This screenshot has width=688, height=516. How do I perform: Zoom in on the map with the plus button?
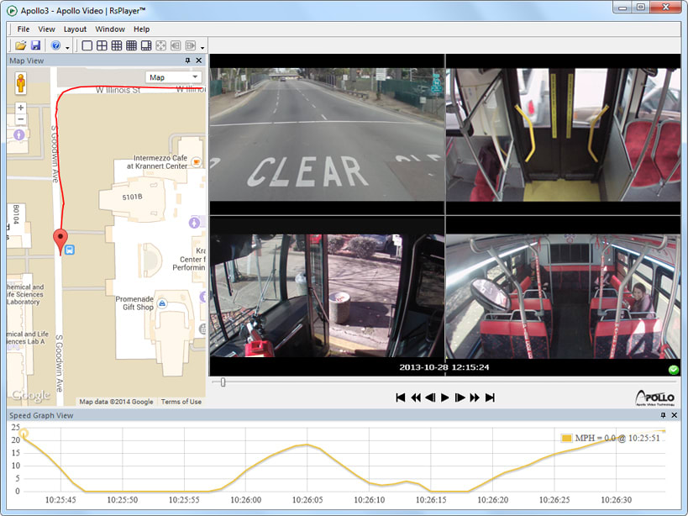pos(19,106)
